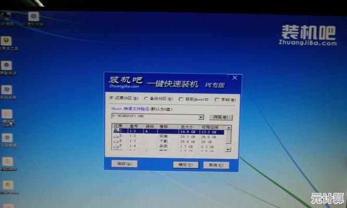
Task: Close the 一键快速装机 dialog
Action: [235, 77]
